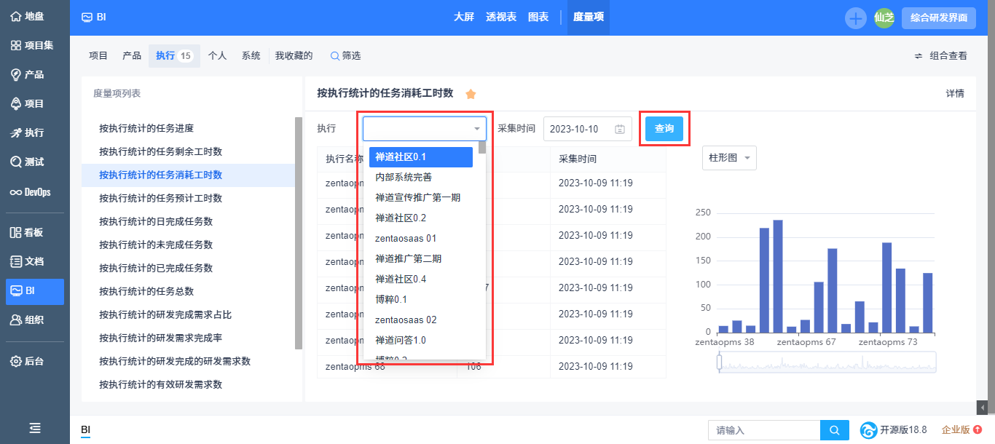
Task: Click the 筛选 filter search icon
Action: (335, 56)
